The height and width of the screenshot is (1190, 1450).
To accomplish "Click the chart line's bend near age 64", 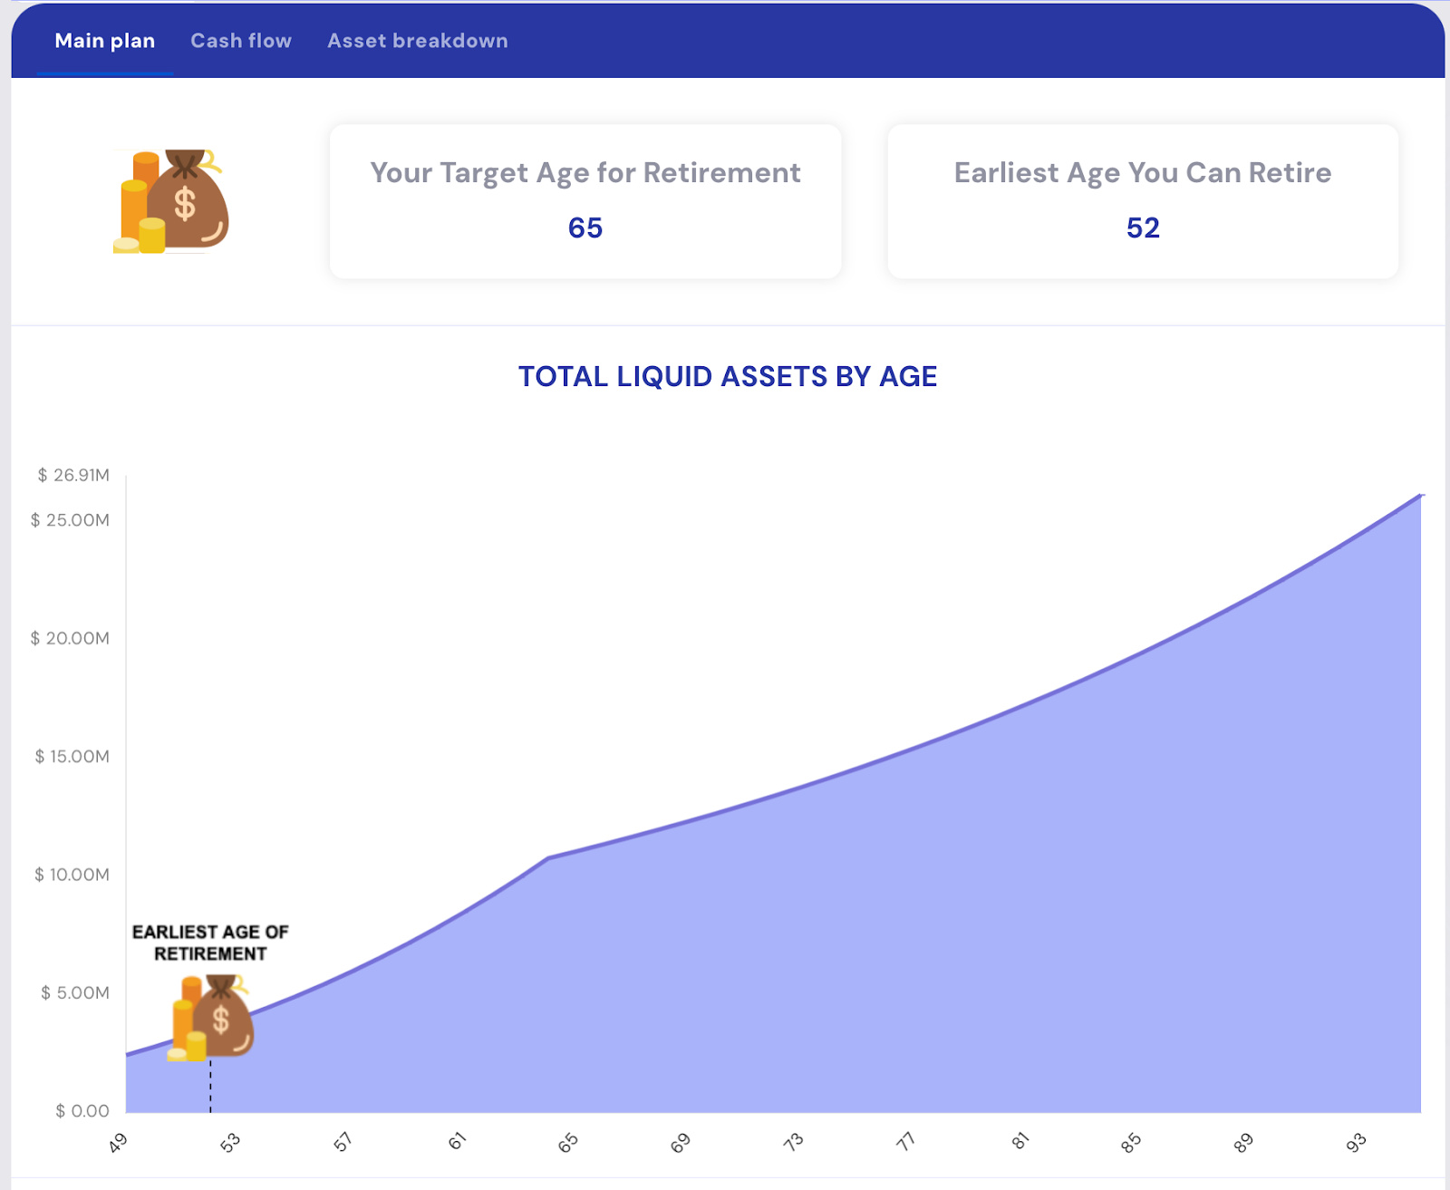I will [x=548, y=857].
